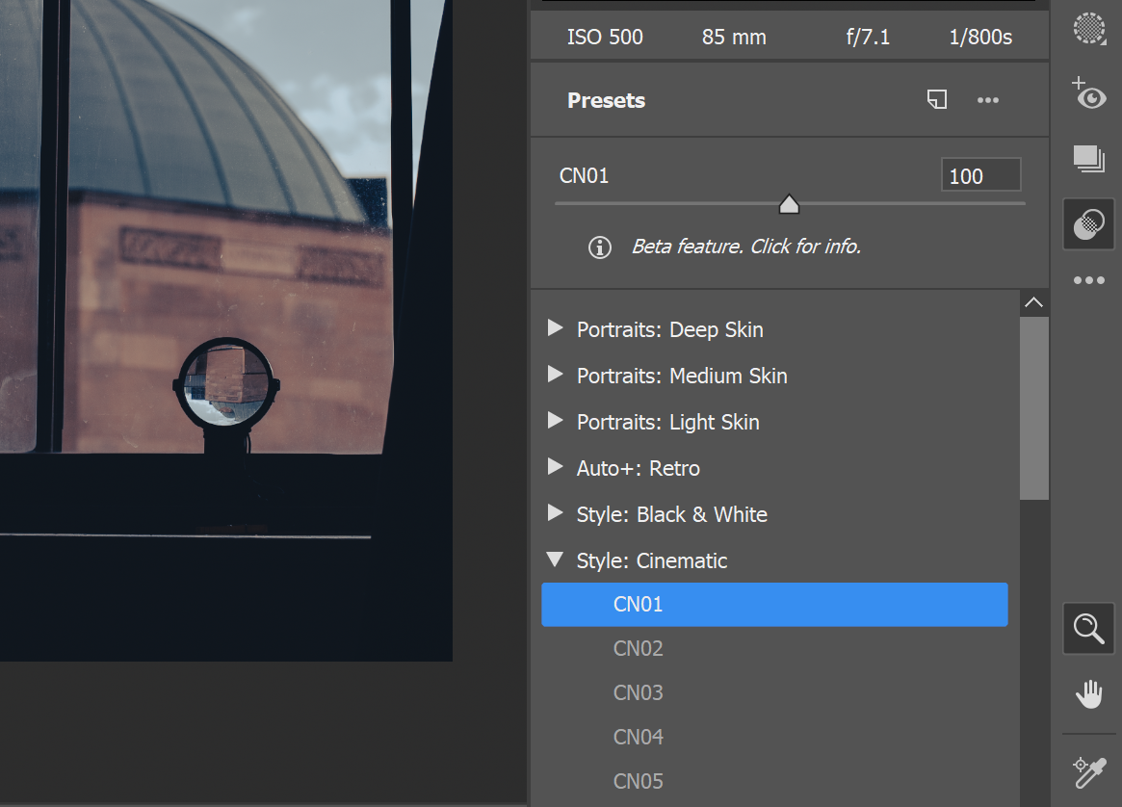This screenshot has height=807, width=1122.
Task: Select the Hand pan tool
Action: (1089, 694)
